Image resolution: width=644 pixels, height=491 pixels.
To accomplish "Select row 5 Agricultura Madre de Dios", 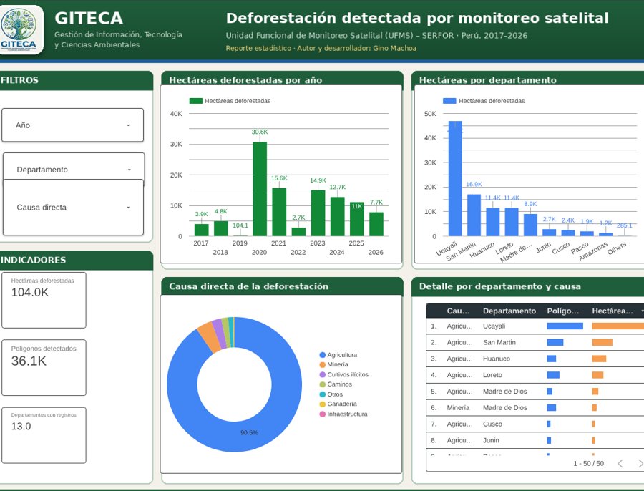I will click(535, 392).
